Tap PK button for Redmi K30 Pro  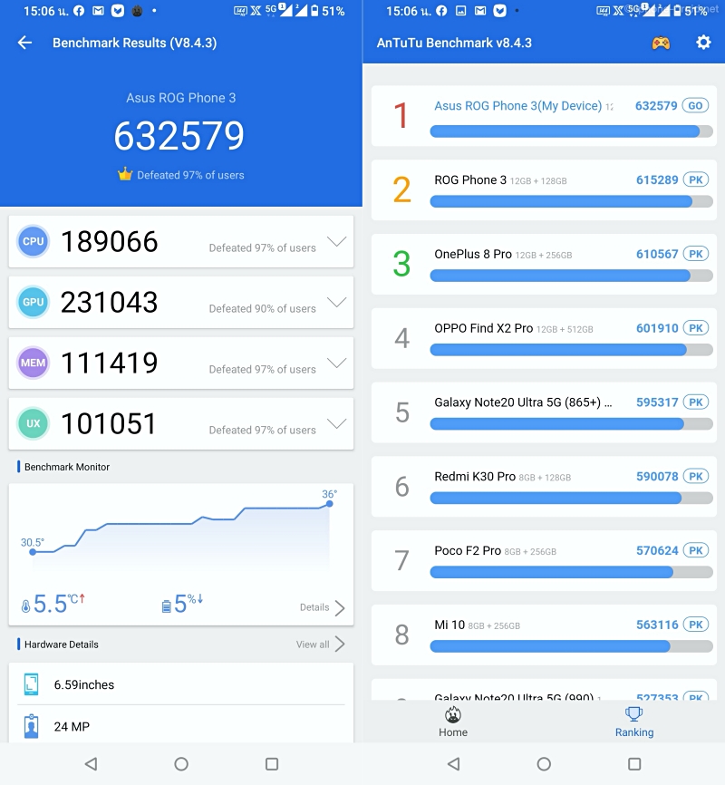click(x=696, y=476)
